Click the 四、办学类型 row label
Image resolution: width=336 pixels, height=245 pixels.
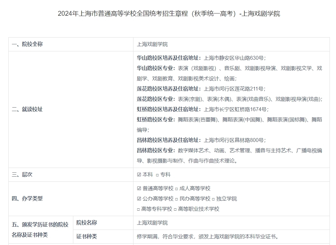[x=27, y=199]
